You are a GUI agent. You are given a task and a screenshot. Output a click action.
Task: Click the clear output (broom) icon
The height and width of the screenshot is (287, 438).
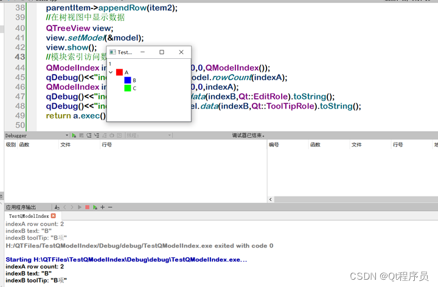pos(57,208)
